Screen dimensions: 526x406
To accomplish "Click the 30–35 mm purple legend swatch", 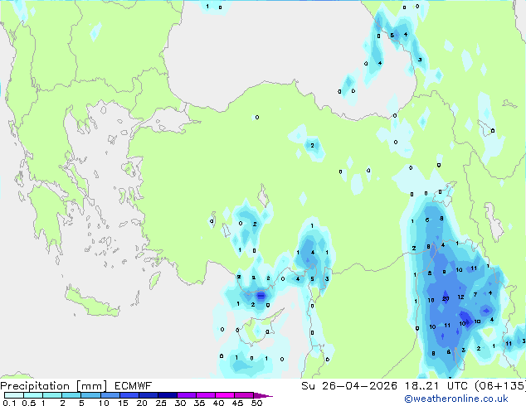I will coord(187,395).
